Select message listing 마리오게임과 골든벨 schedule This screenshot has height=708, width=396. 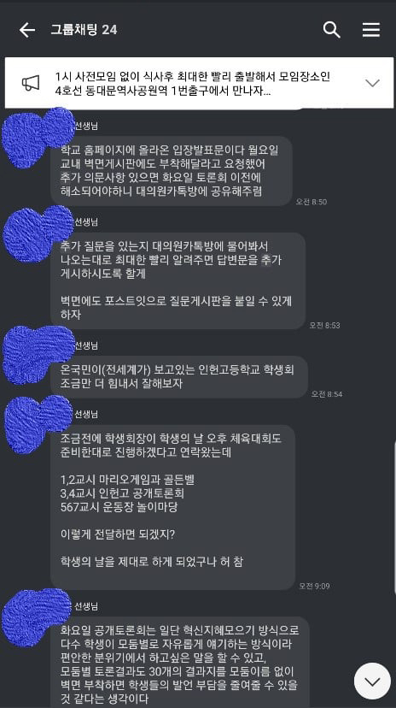click(x=172, y=507)
